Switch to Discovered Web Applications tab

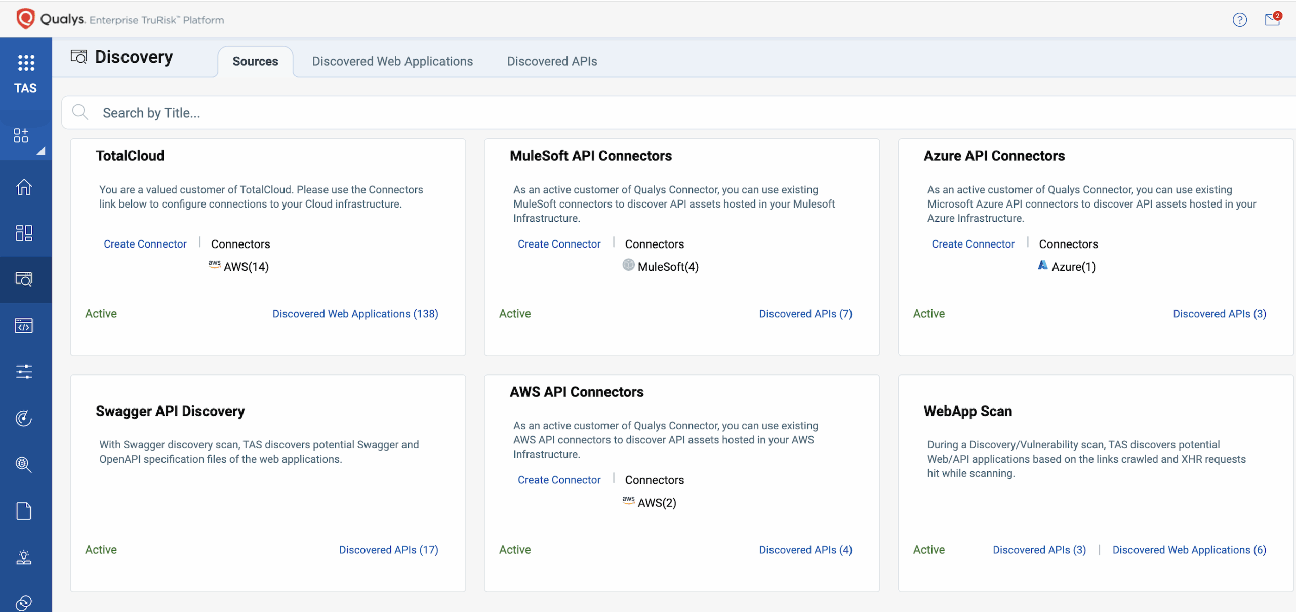click(x=392, y=61)
